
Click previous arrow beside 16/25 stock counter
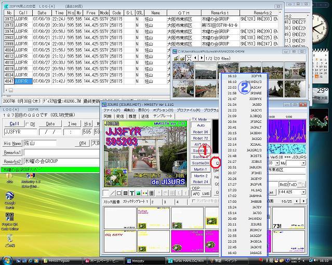[297, 201]
